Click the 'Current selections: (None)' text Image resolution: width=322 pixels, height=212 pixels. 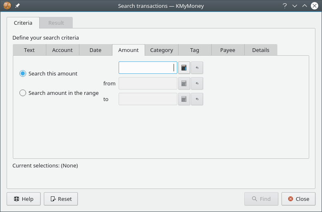tap(45, 165)
